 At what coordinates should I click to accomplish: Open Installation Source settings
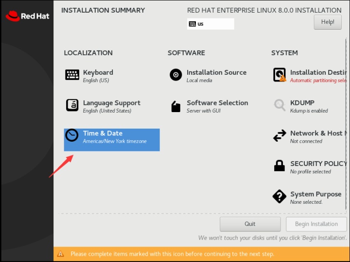(216, 72)
